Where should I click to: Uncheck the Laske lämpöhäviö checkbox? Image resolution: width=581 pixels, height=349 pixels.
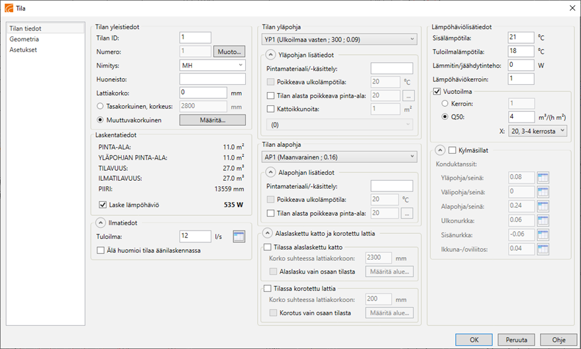tap(103, 206)
